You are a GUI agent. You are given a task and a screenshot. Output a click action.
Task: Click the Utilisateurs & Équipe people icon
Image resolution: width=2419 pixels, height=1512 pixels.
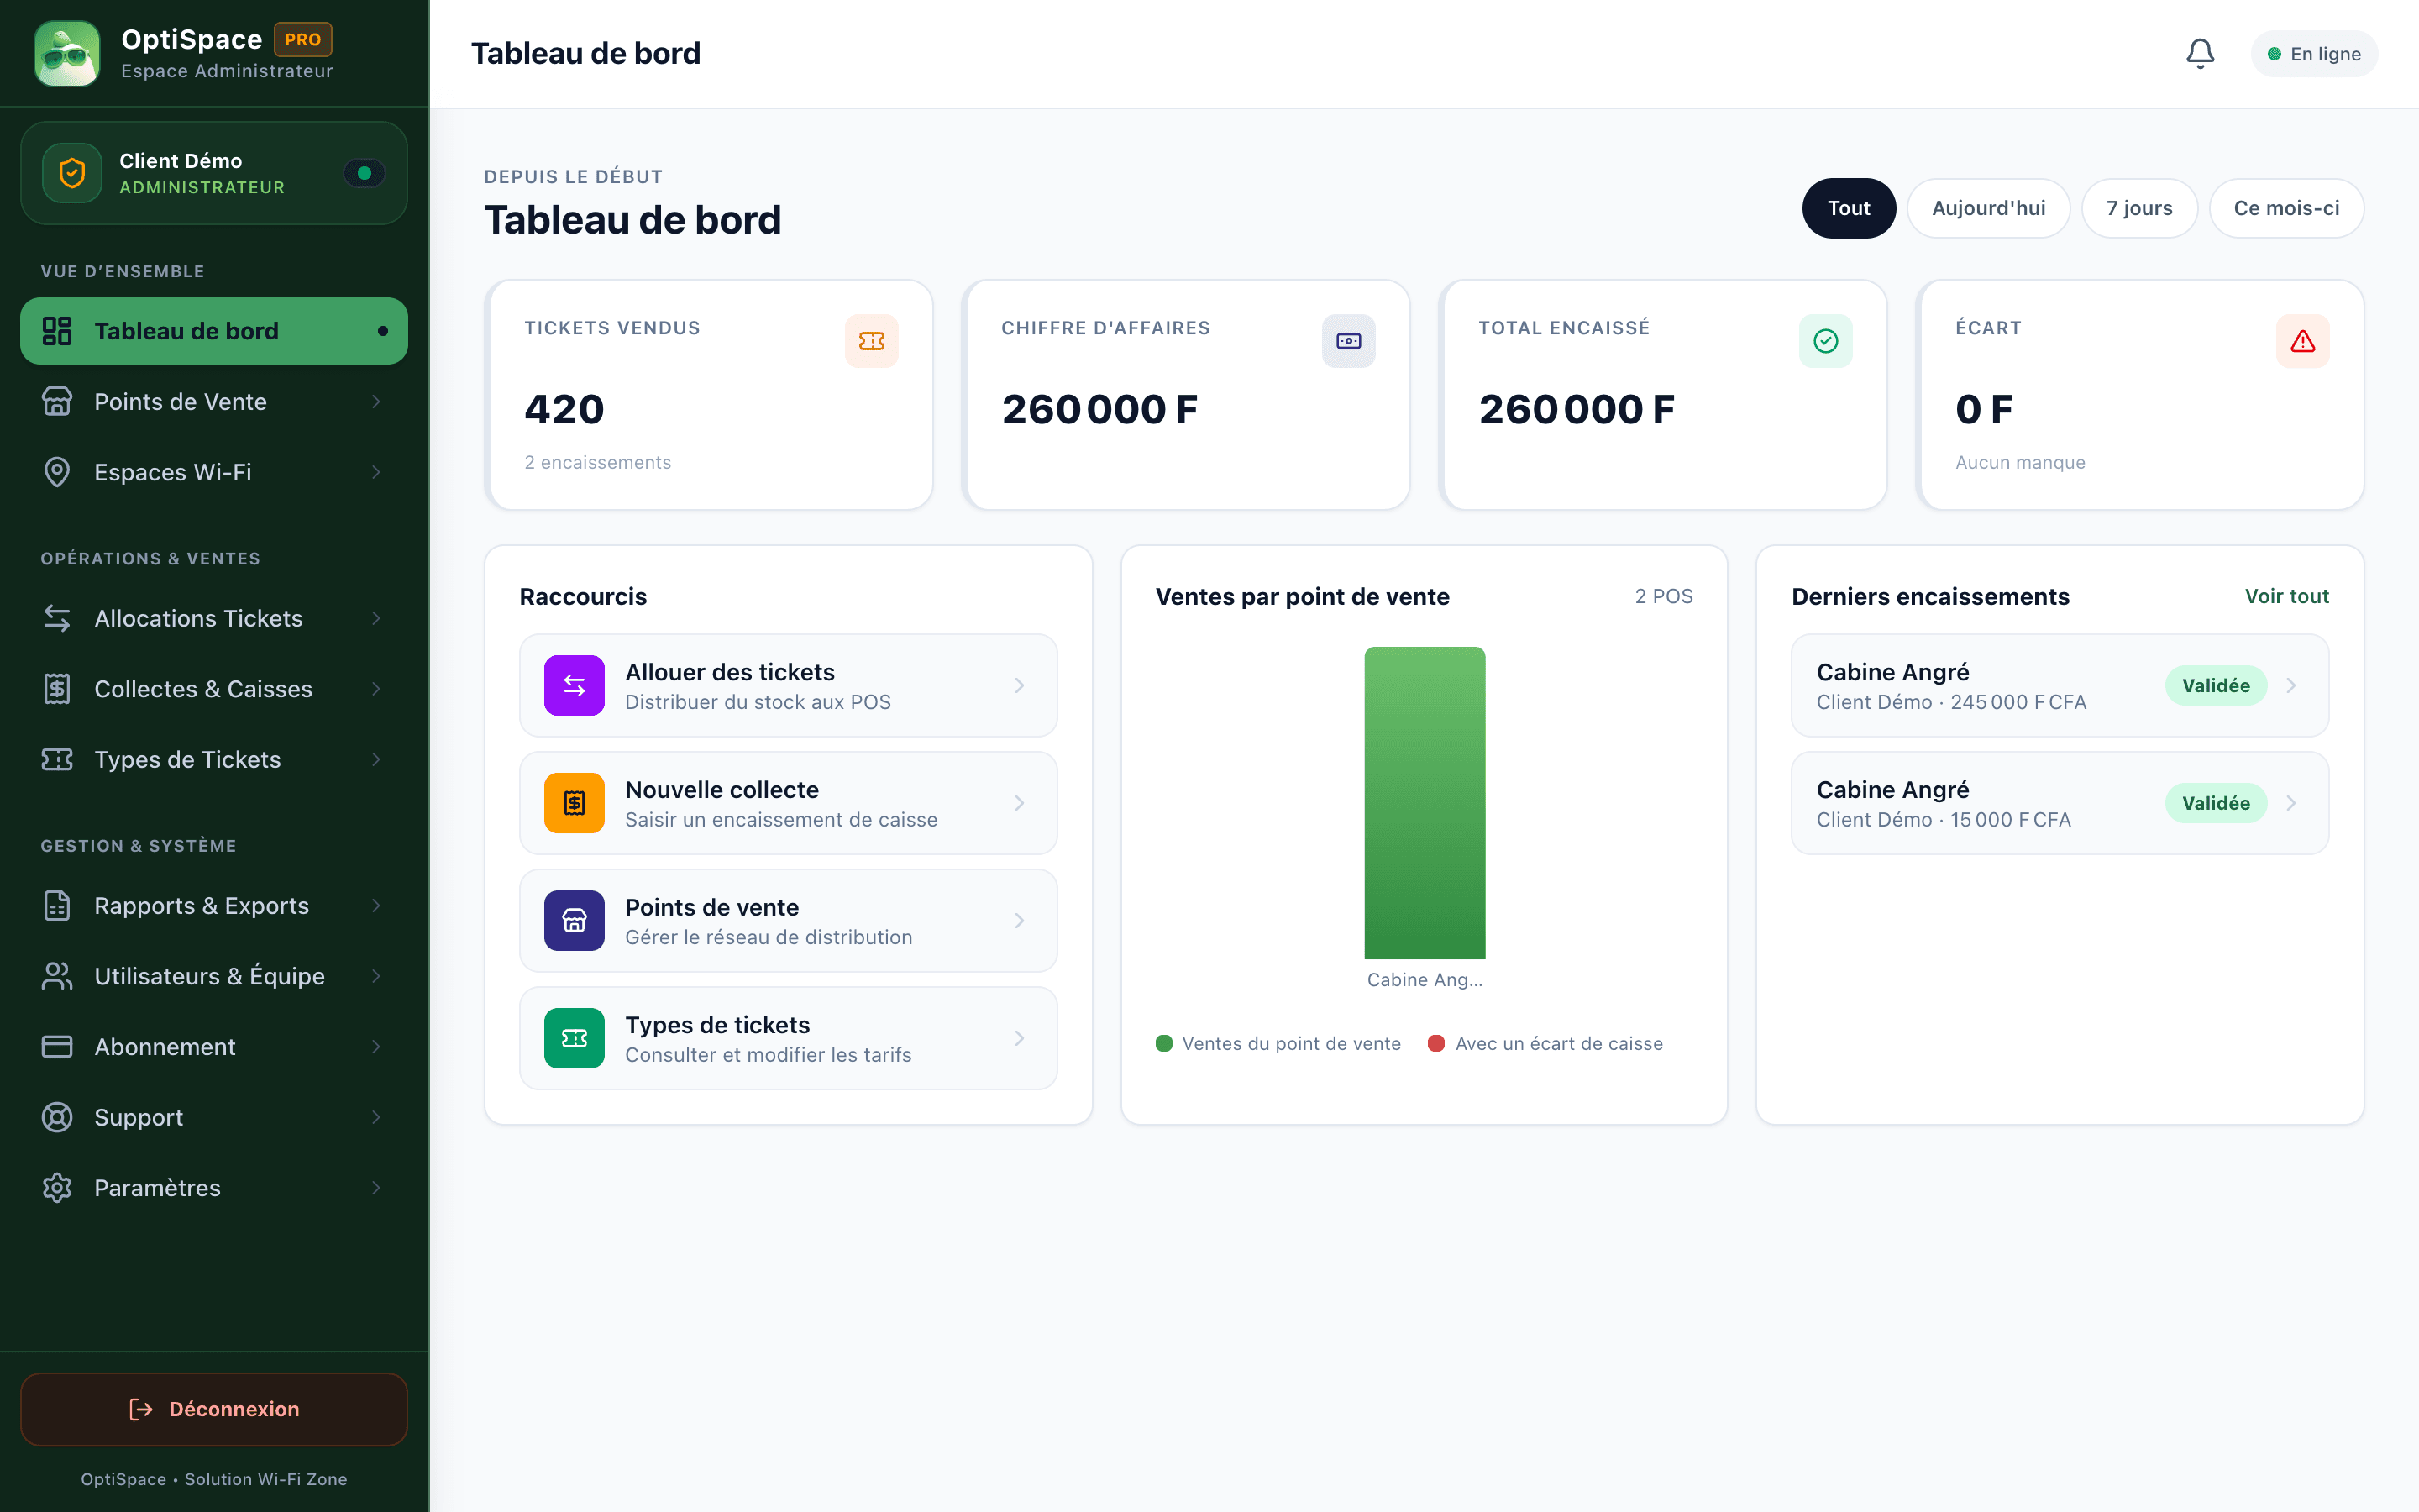(x=57, y=976)
